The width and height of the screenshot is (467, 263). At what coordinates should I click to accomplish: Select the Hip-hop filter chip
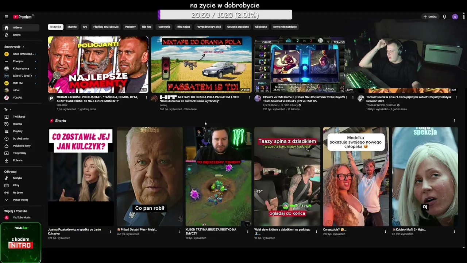[x=147, y=27]
